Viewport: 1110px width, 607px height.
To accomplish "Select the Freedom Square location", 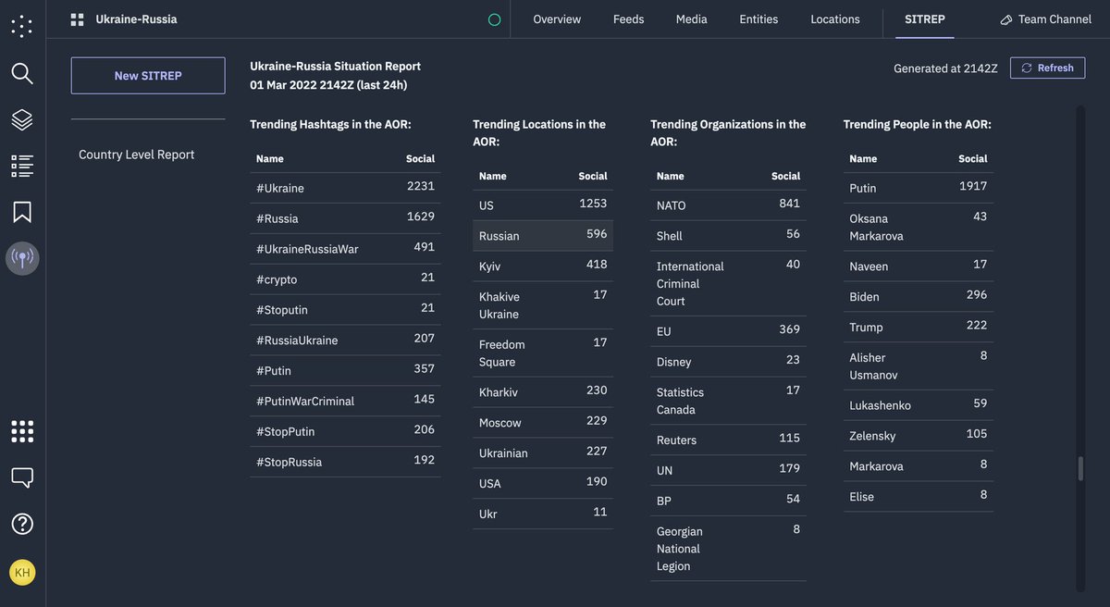I will tap(543, 353).
